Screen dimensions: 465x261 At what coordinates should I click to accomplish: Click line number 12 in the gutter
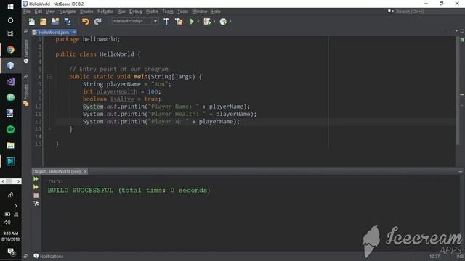point(38,121)
